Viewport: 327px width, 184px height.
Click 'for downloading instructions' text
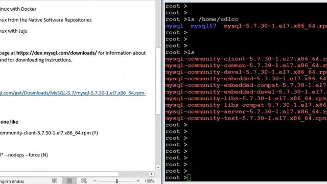(40, 60)
